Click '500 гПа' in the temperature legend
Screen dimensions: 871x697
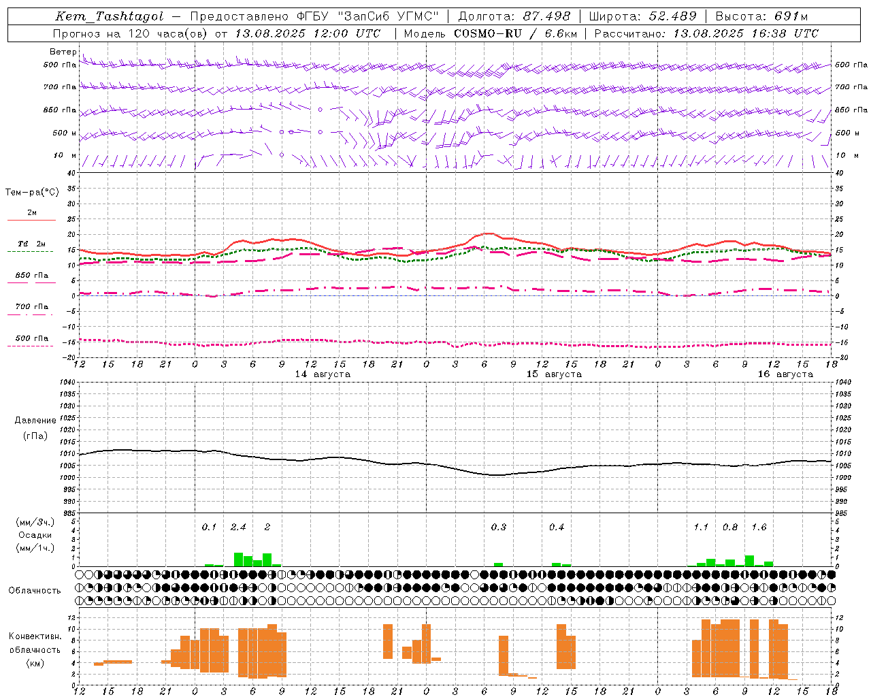(x=32, y=338)
